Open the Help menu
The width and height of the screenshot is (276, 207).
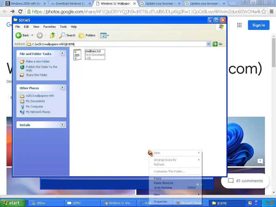pyautogui.click(x=74, y=27)
